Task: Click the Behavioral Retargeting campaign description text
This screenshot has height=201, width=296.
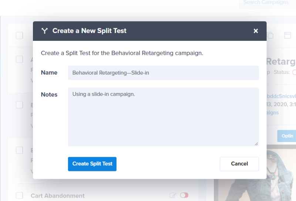Action: 122,53
